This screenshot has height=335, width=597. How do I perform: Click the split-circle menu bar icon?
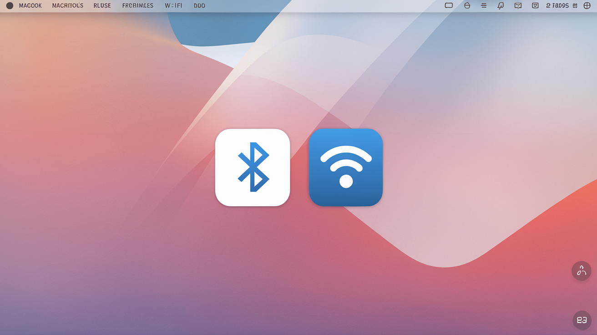click(467, 5)
